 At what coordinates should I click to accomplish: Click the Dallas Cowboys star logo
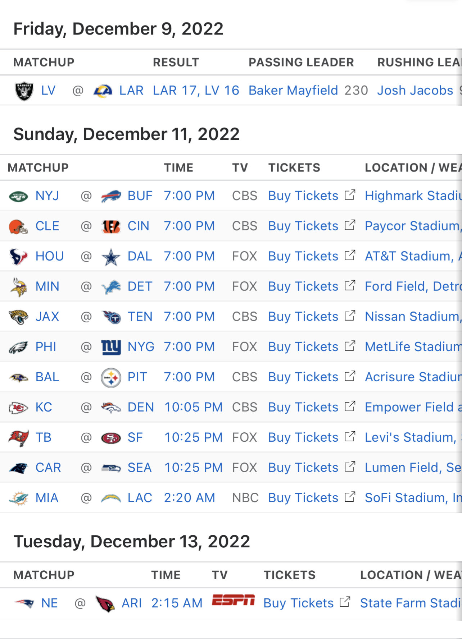111,257
